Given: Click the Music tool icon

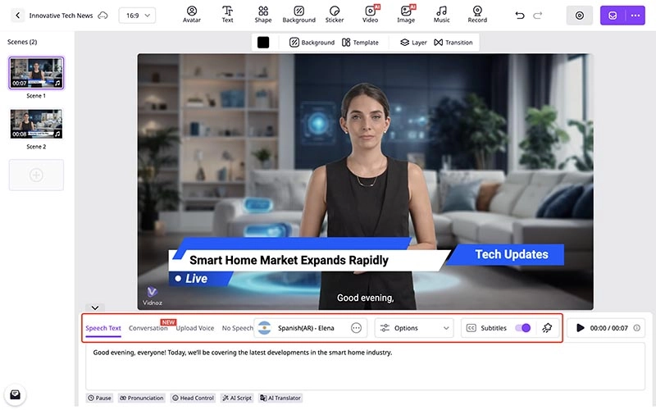Looking at the screenshot, I should [x=442, y=14].
